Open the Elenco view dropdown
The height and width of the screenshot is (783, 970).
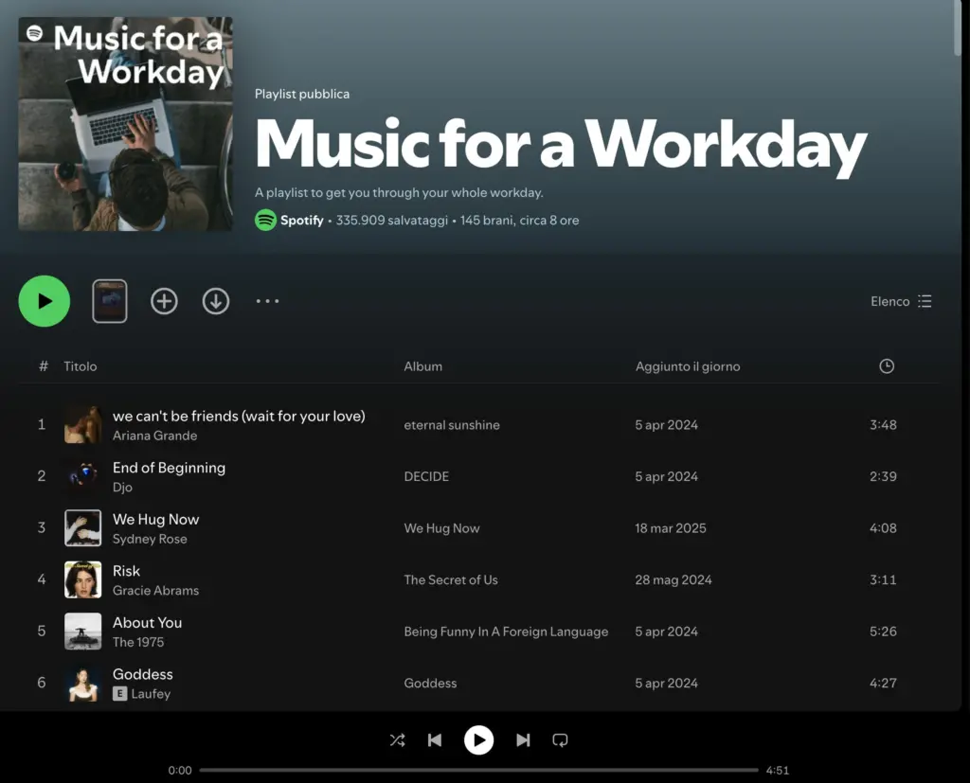click(901, 301)
